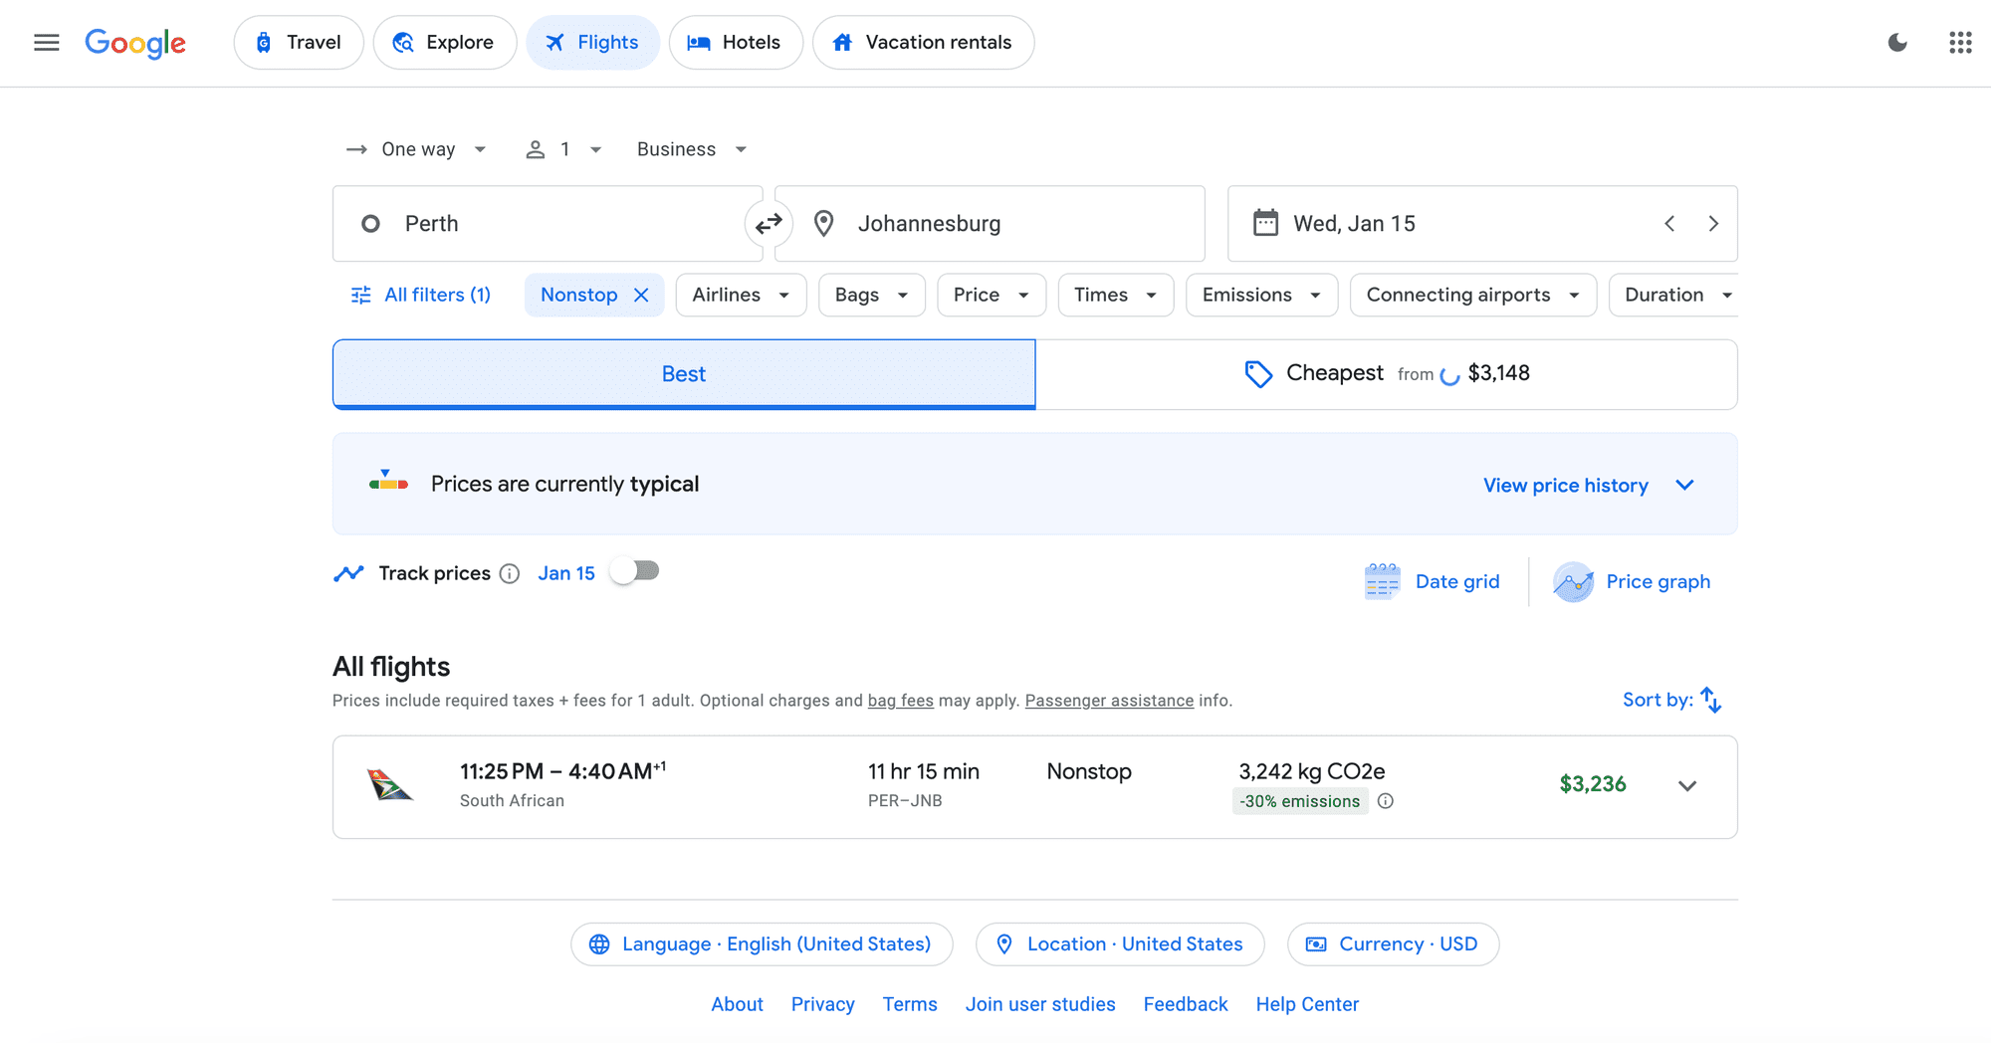Screen dimensions: 1991x1043
Task: Open calendar icon for departure date
Action: click(1265, 223)
